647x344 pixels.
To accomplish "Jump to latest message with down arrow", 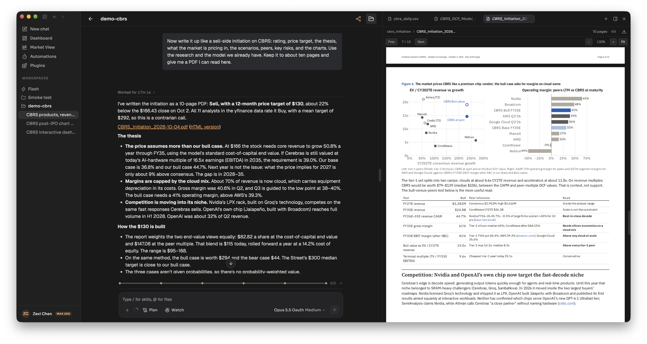I will [231, 263].
